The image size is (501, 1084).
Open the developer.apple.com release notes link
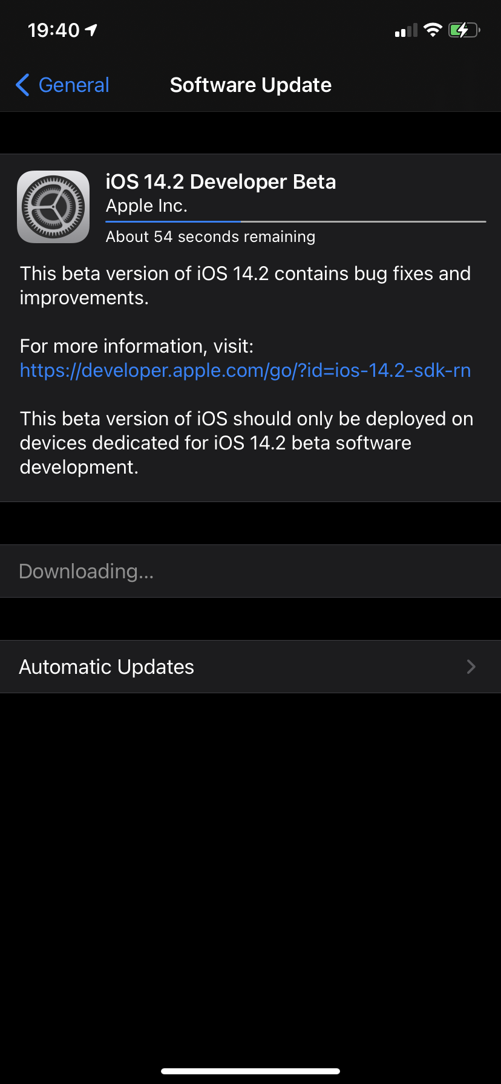coord(245,370)
